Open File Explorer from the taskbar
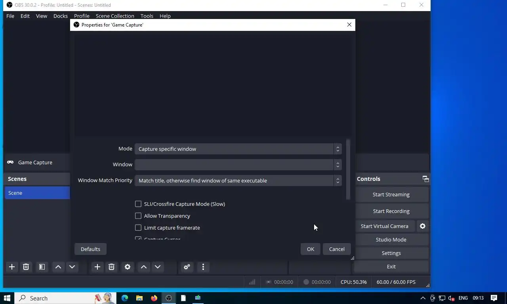The height and width of the screenshot is (304, 507). click(x=139, y=298)
